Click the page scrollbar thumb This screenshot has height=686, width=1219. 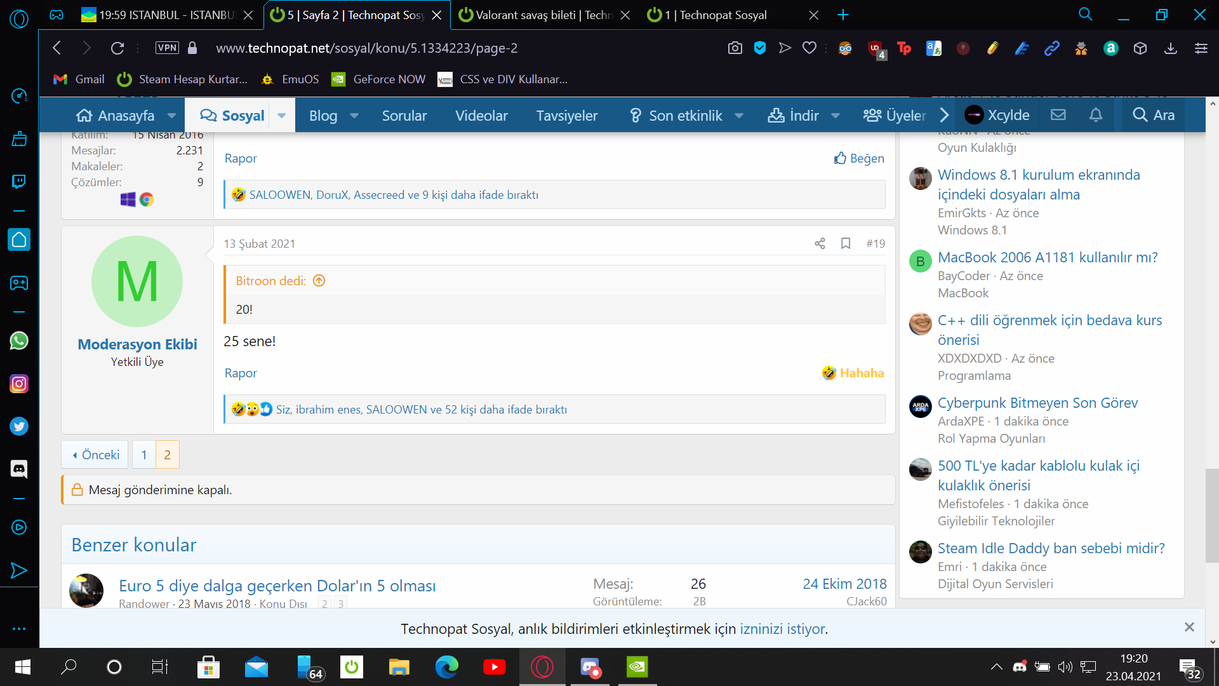[1212, 514]
